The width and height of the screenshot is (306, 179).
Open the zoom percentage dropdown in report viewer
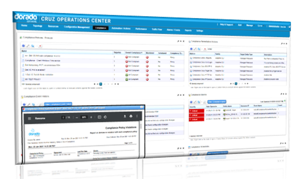[84, 117]
